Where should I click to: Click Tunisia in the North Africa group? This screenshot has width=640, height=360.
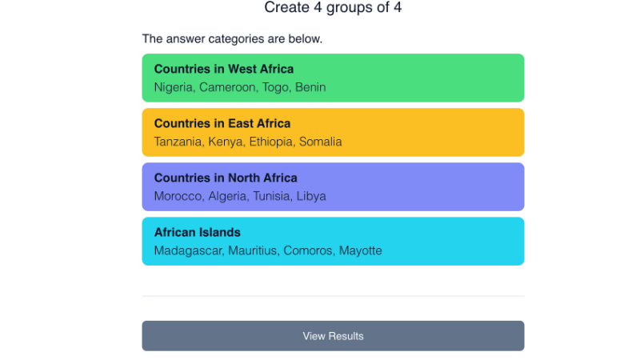[274, 196]
